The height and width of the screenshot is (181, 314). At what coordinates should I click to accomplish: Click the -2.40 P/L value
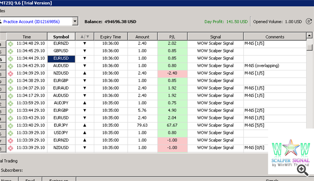[x=172, y=73]
